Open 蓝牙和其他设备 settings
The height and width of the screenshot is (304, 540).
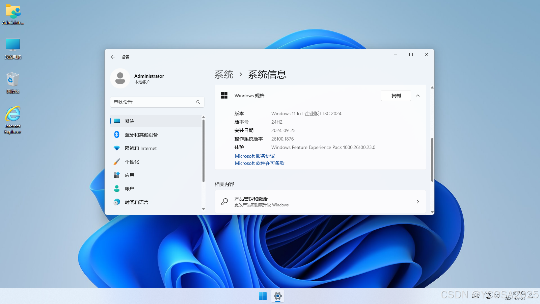[x=156, y=134]
